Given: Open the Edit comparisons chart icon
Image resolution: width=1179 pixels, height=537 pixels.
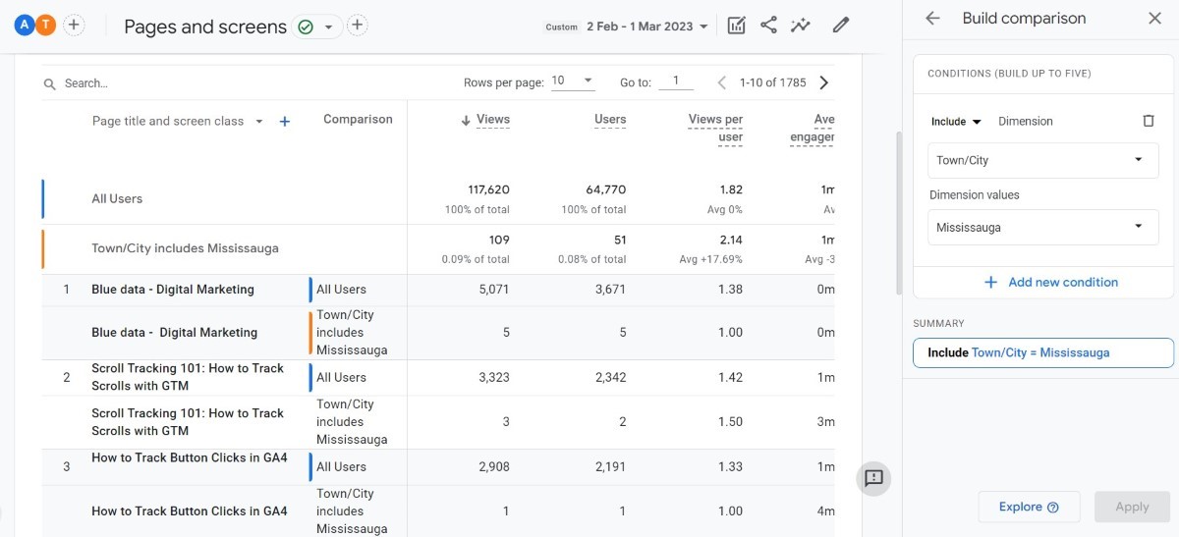Looking at the screenshot, I should 736,26.
